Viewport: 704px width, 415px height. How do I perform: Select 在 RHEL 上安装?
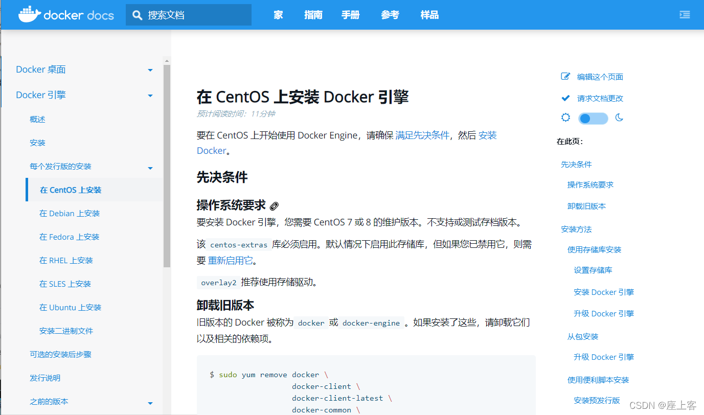click(x=66, y=260)
